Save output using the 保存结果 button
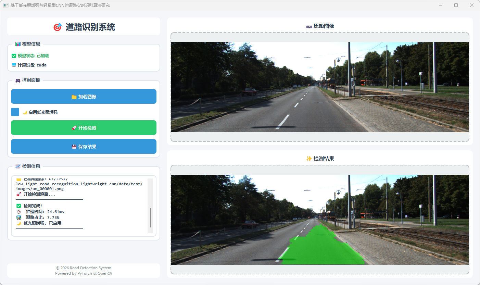 84,147
